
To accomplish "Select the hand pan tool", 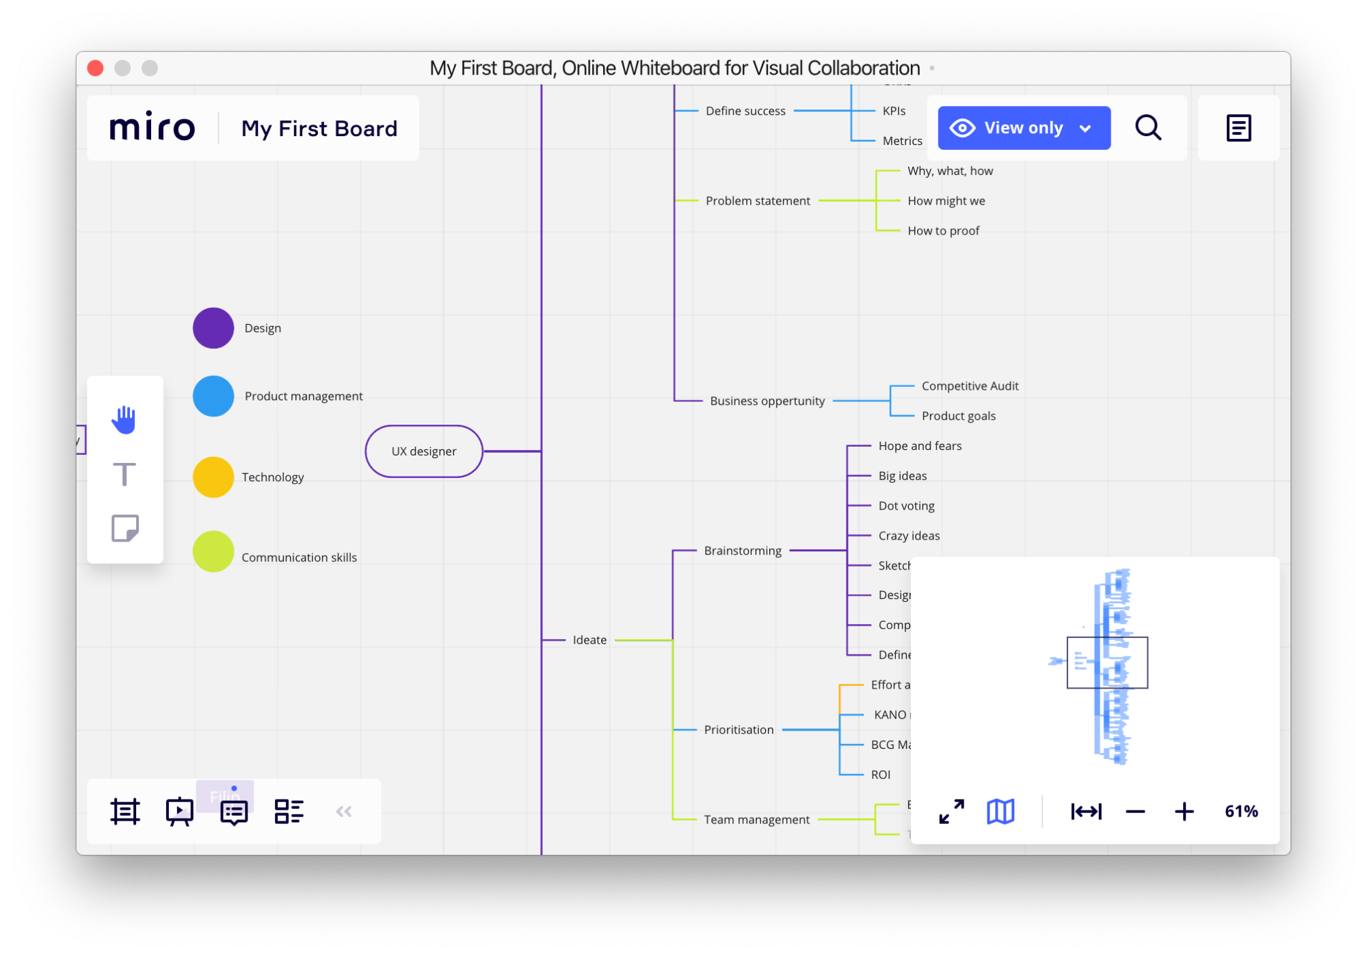I will (124, 420).
